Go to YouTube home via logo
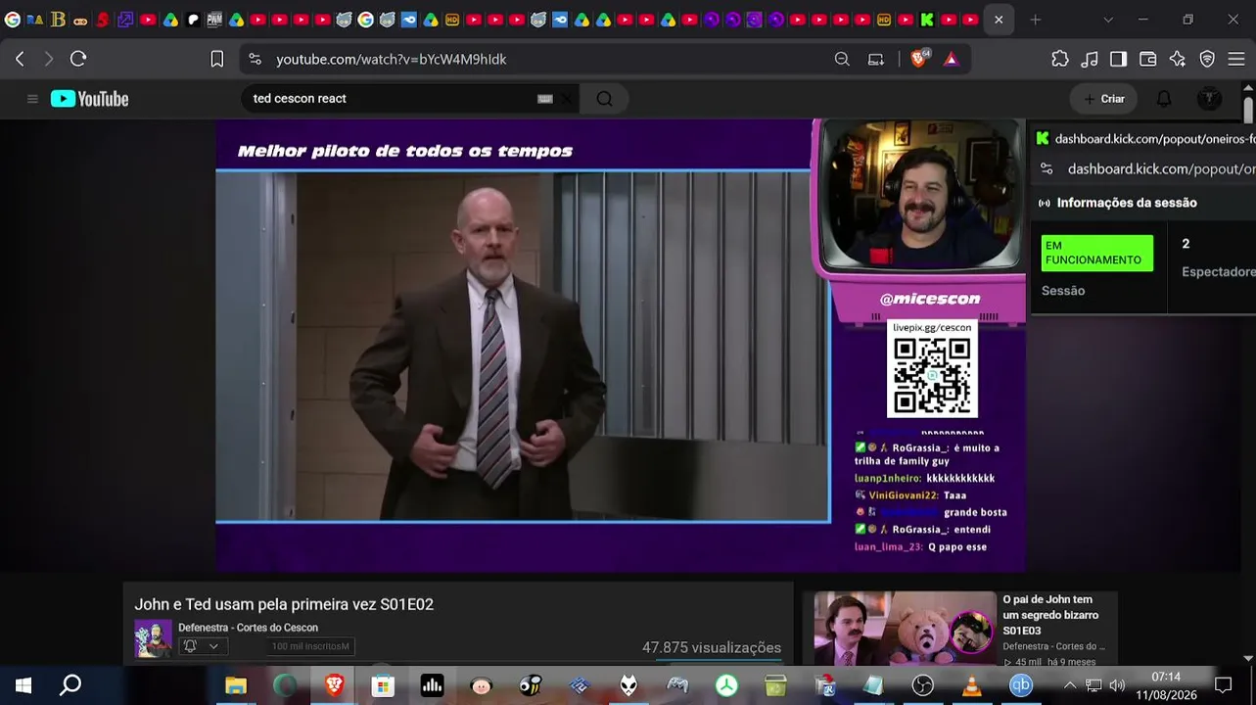Image resolution: width=1256 pixels, height=705 pixels. tap(90, 99)
